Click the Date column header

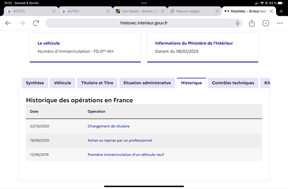tap(34, 112)
